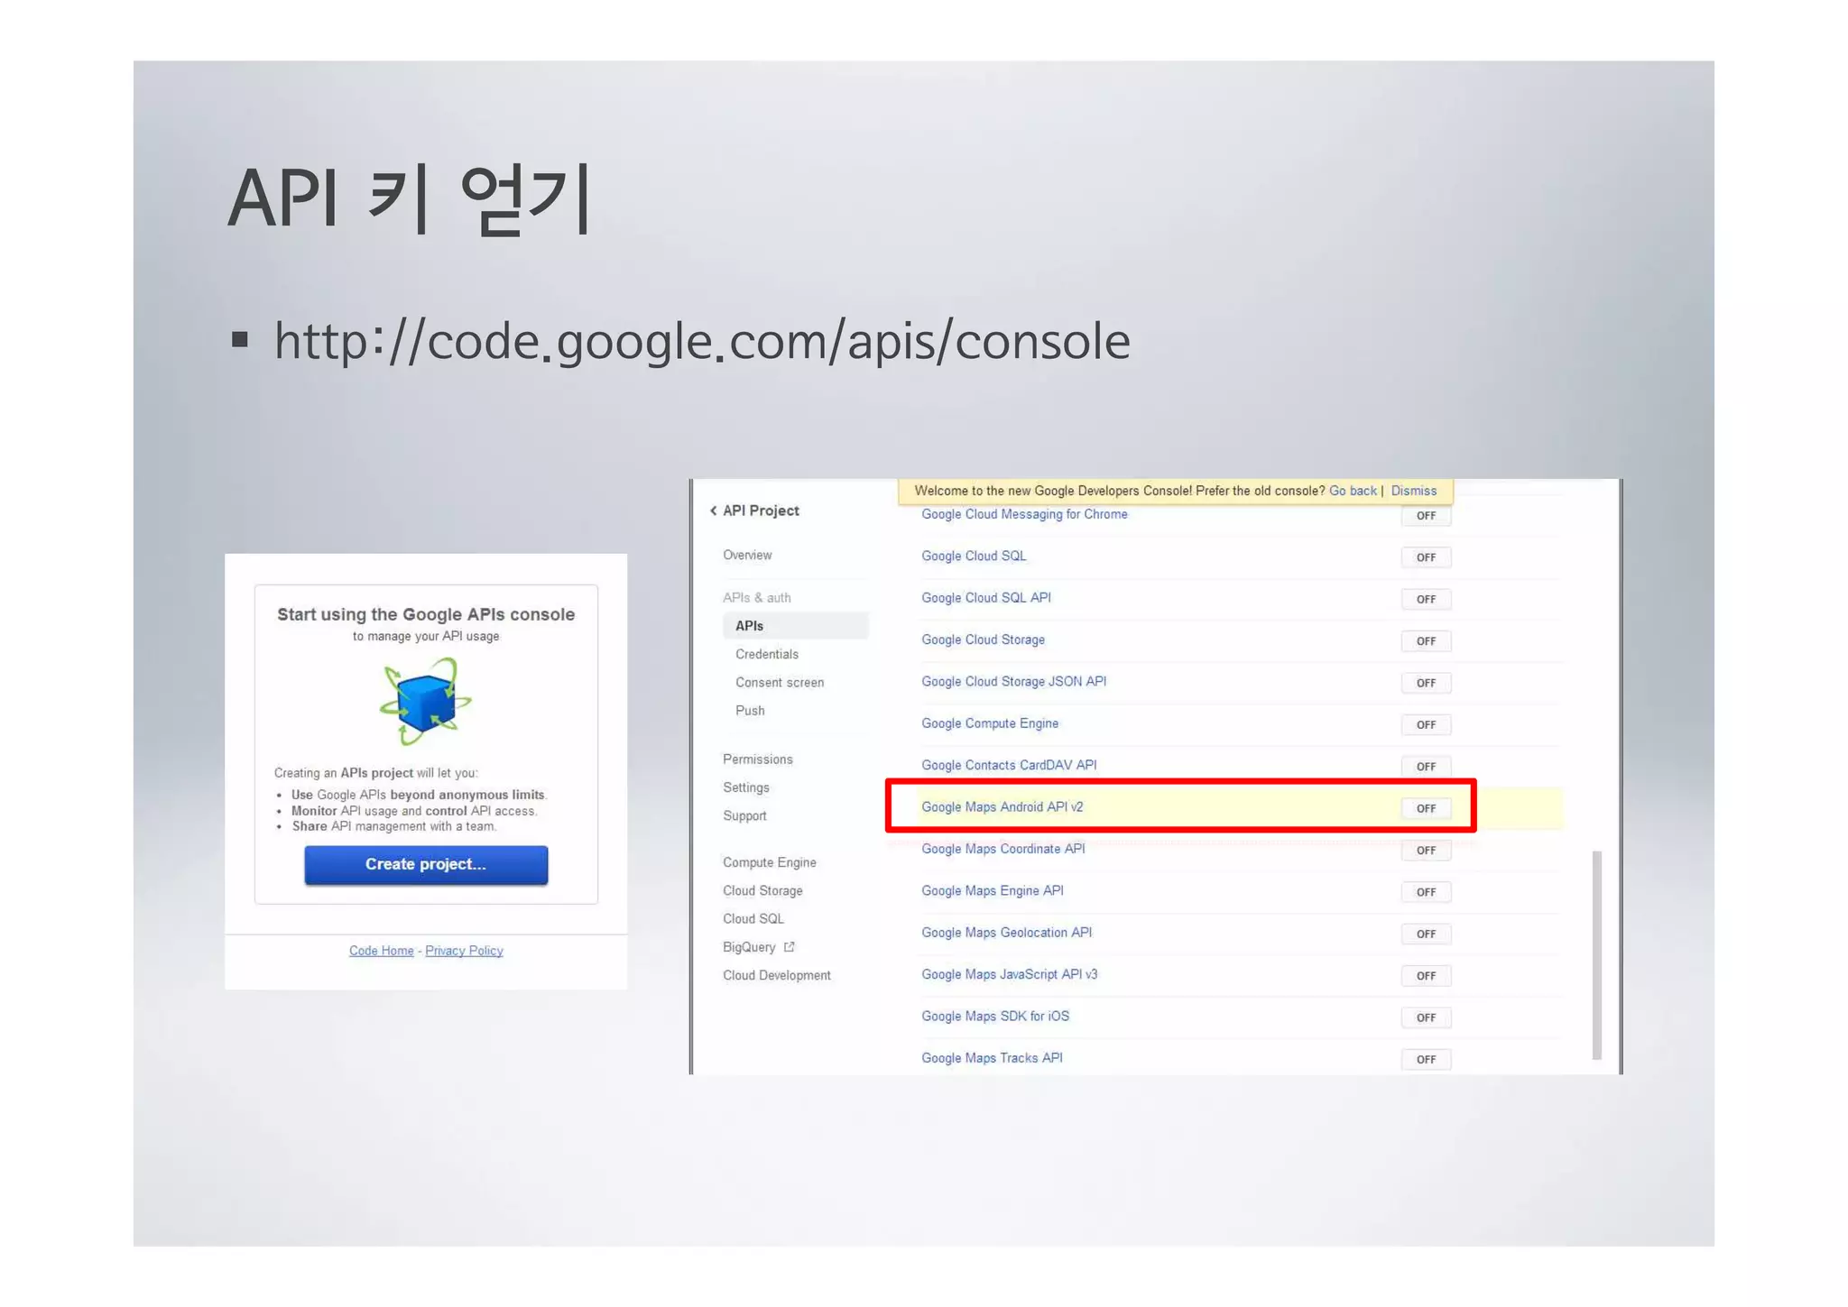Click Go back in welcome banner
The image size is (1848, 1307).
pyautogui.click(x=1353, y=491)
